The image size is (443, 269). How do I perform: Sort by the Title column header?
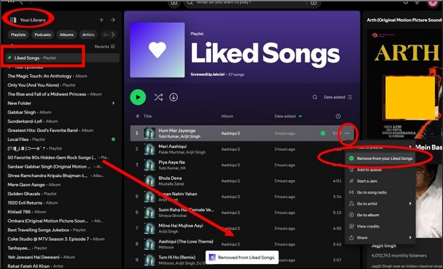(148, 116)
